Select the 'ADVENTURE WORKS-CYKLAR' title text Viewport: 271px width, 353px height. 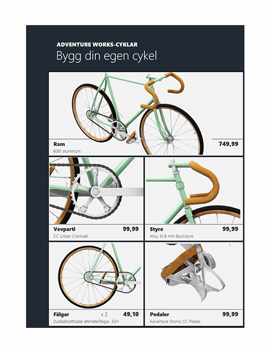click(x=97, y=44)
